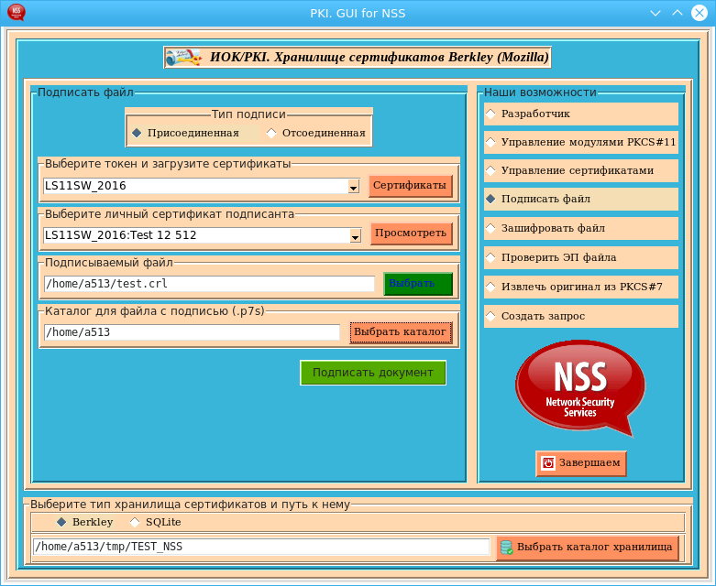Viewport: 716px width, 586px height.
Task: Click the power icon on Завершаем button
Action: coord(548,463)
